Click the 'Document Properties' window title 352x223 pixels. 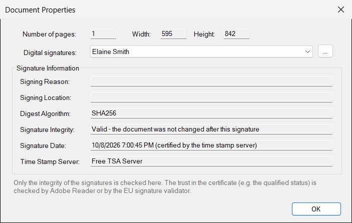click(x=40, y=10)
